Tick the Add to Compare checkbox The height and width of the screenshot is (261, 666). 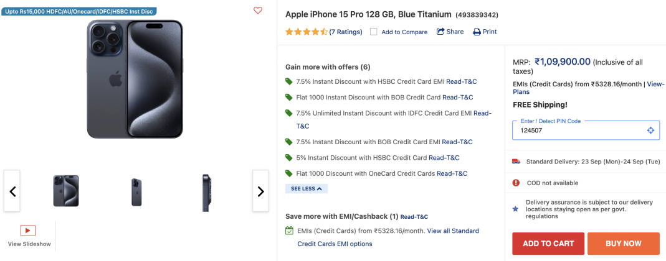(x=374, y=32)
